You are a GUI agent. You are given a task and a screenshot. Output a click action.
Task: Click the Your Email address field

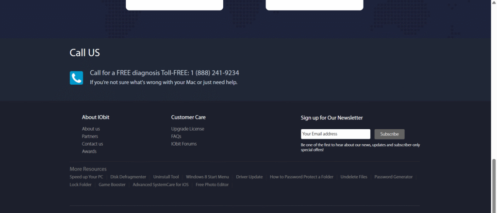(335, 134)
